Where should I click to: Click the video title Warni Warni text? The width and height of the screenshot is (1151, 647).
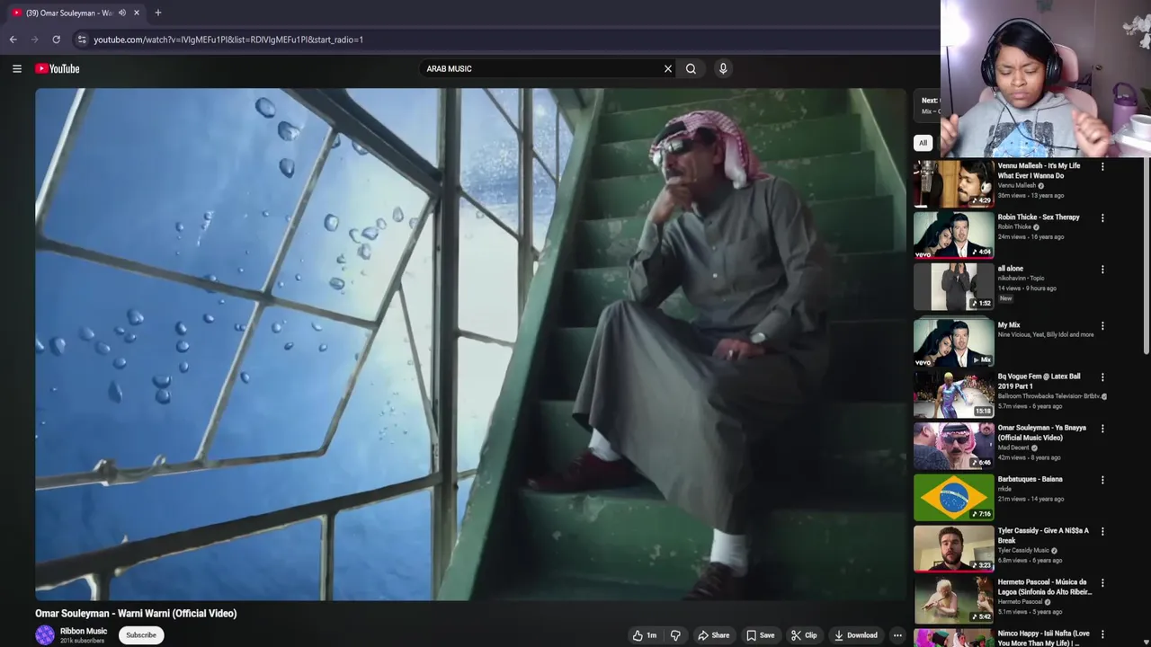coord(136,614)
